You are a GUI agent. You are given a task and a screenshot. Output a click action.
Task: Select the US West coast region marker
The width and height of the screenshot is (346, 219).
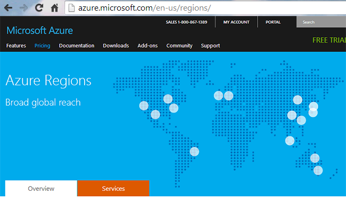pyautogui.click(x=144, y=106)
